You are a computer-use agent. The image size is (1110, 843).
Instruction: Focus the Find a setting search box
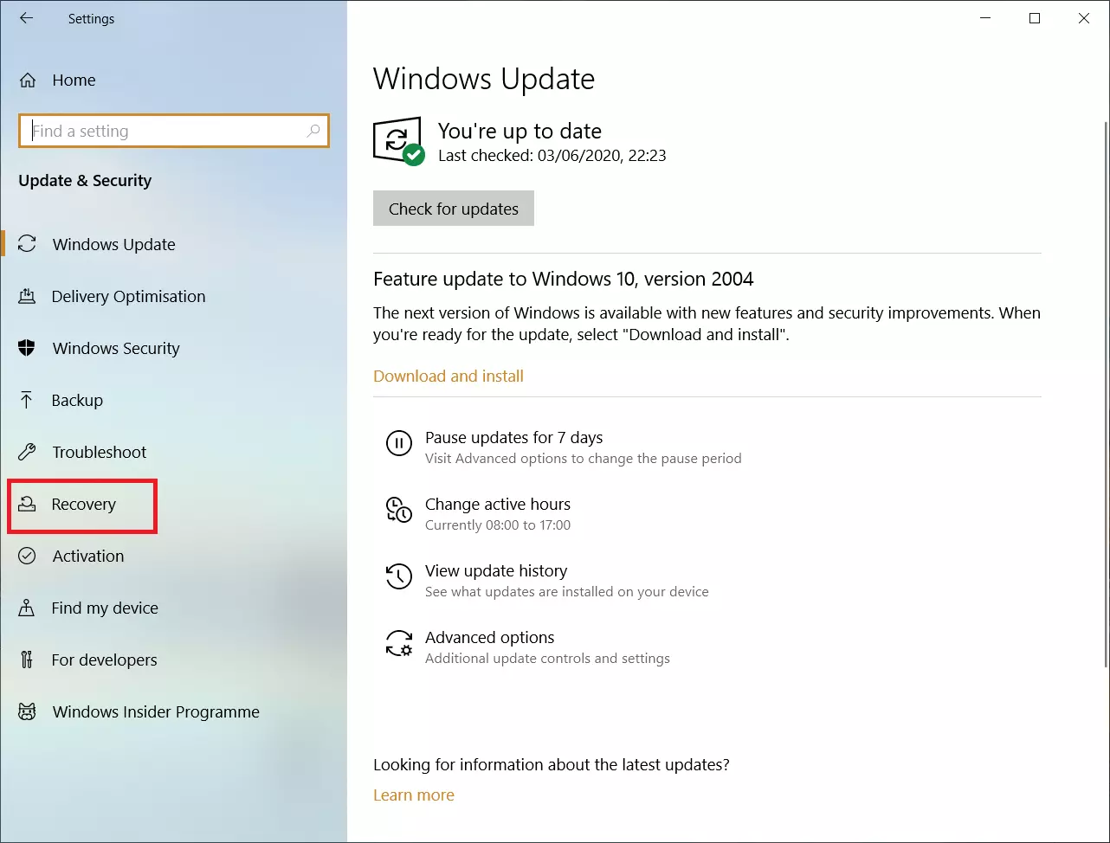(174, 131)
